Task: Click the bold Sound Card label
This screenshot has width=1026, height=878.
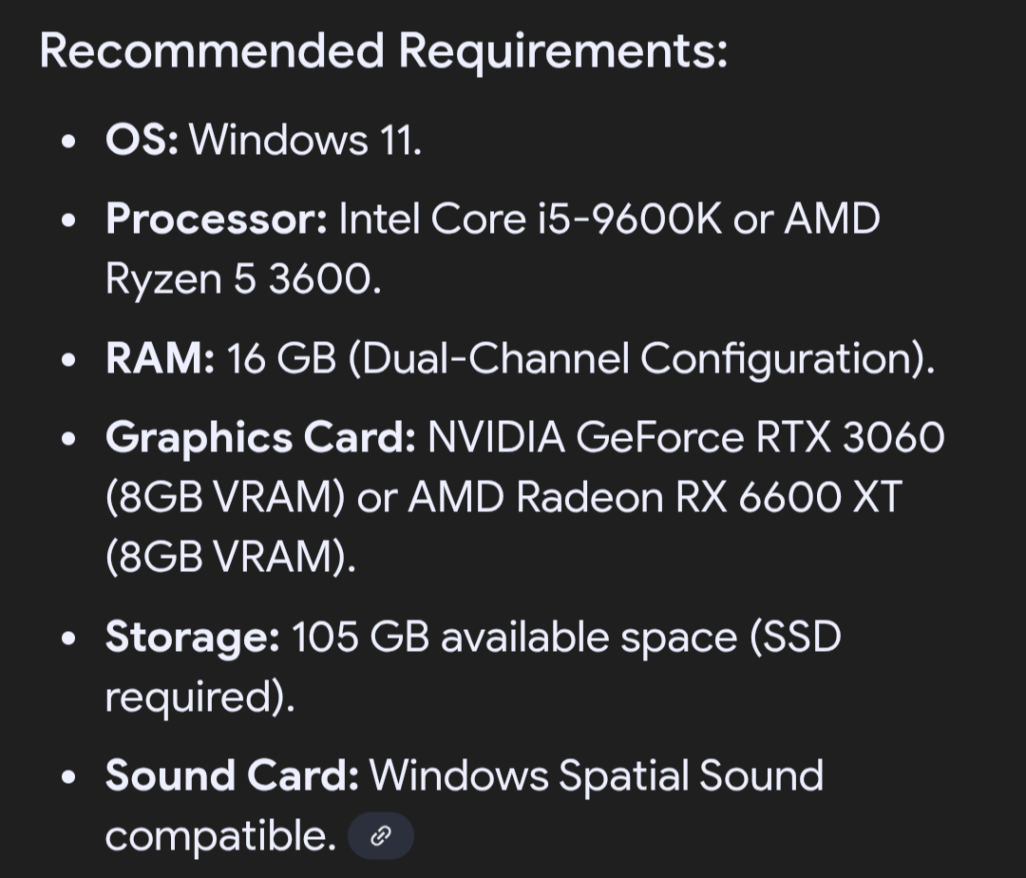Action: click(x=232, y=775)
